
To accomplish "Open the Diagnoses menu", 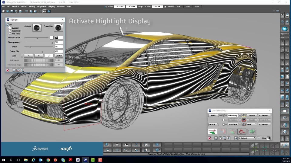I will [42, 6].
